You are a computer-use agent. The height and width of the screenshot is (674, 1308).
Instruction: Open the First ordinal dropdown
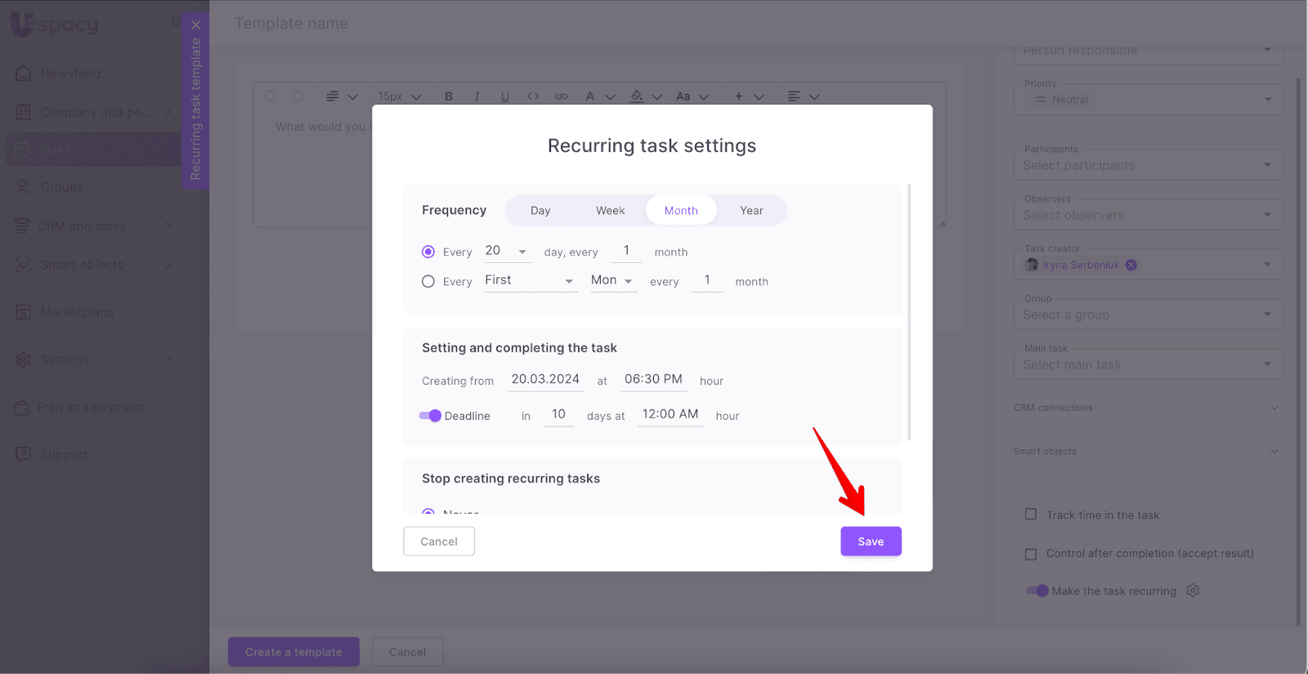click(531, 281)
